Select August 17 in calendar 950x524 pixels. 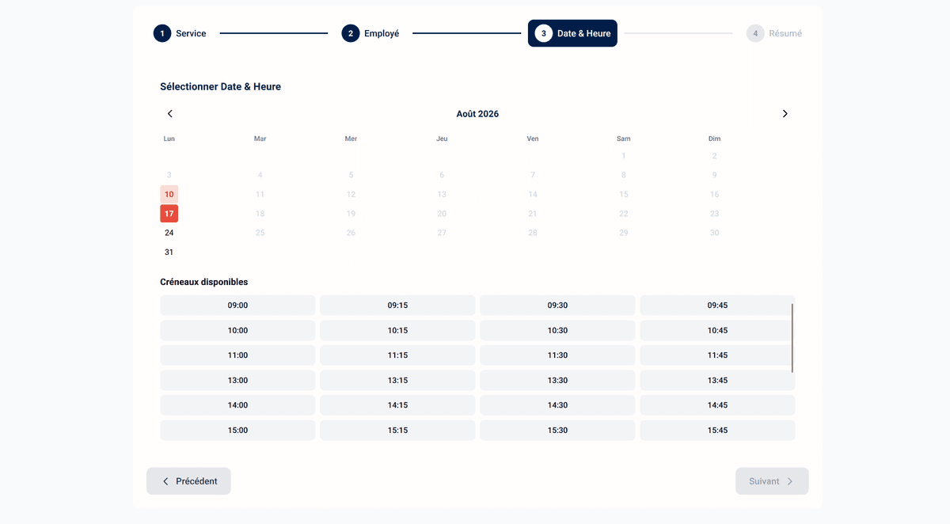pyautogui.click(x=169, y=214)
